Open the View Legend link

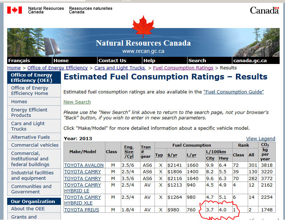coord(261,138)
